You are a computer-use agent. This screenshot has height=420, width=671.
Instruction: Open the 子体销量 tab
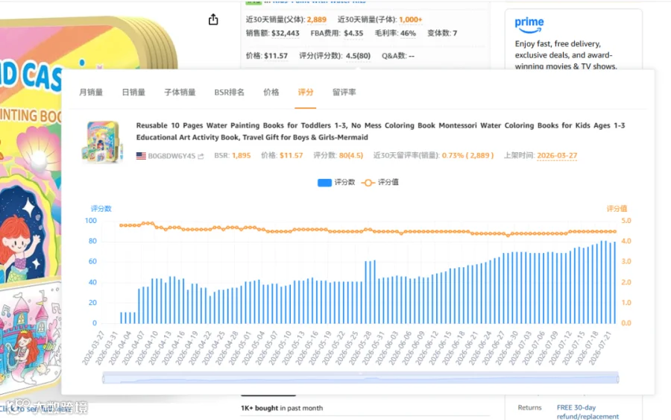coord(180,92)
